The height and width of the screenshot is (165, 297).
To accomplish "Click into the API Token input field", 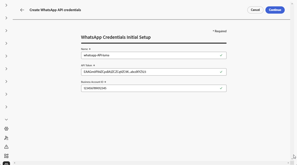I will (154, 72).
